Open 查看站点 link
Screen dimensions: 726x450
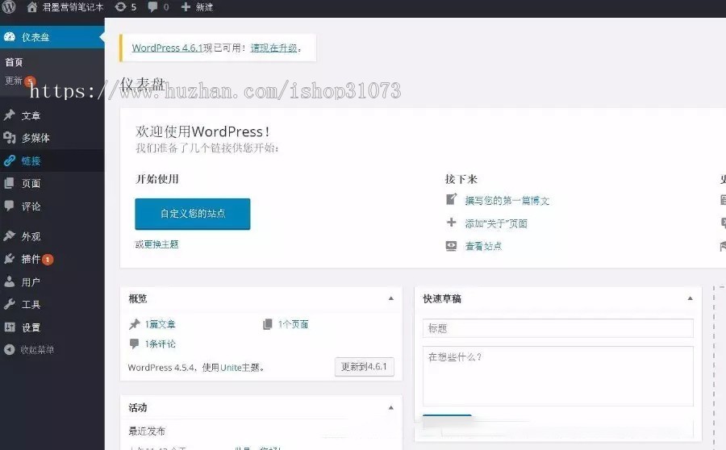[x=483, y=246]
